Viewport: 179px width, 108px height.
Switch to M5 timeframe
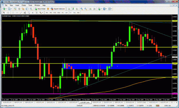pos(51,13)
